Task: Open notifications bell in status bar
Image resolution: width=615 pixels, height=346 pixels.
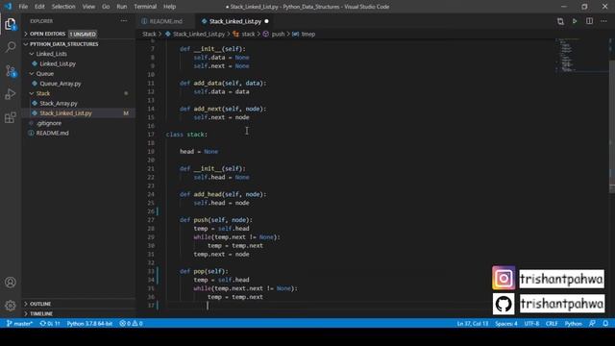Action: tap(605, 324)
